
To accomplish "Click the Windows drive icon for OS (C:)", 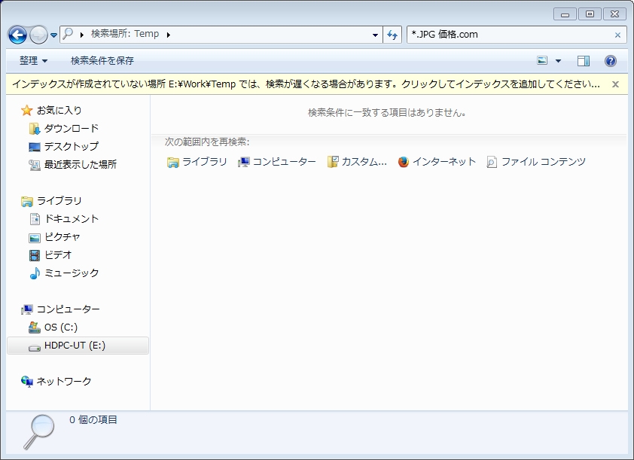I will coord(35,327).
